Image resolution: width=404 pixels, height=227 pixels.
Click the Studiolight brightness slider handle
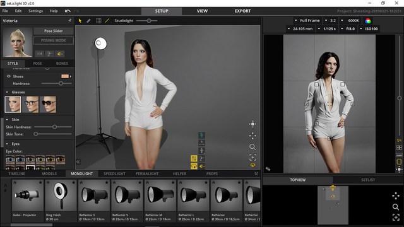(x=149, y=21)
